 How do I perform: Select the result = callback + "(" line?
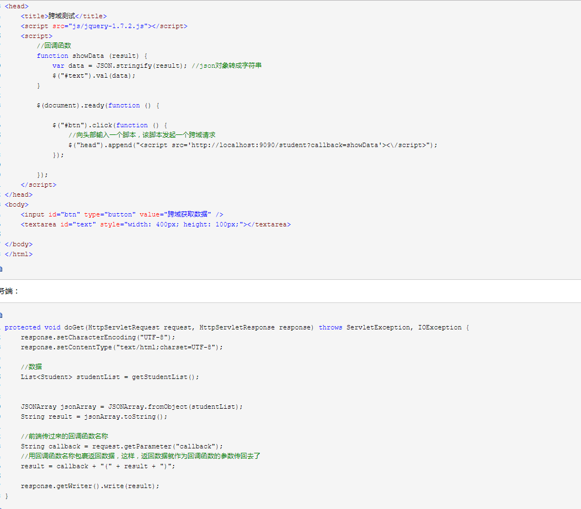coord(98,466)
